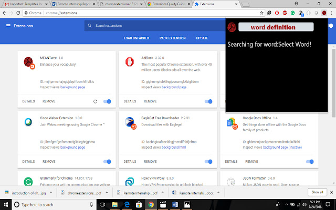Switch to the chromeextensions-1512 tab
Screen dimensions: 336x210
click(x=120, y=4)
